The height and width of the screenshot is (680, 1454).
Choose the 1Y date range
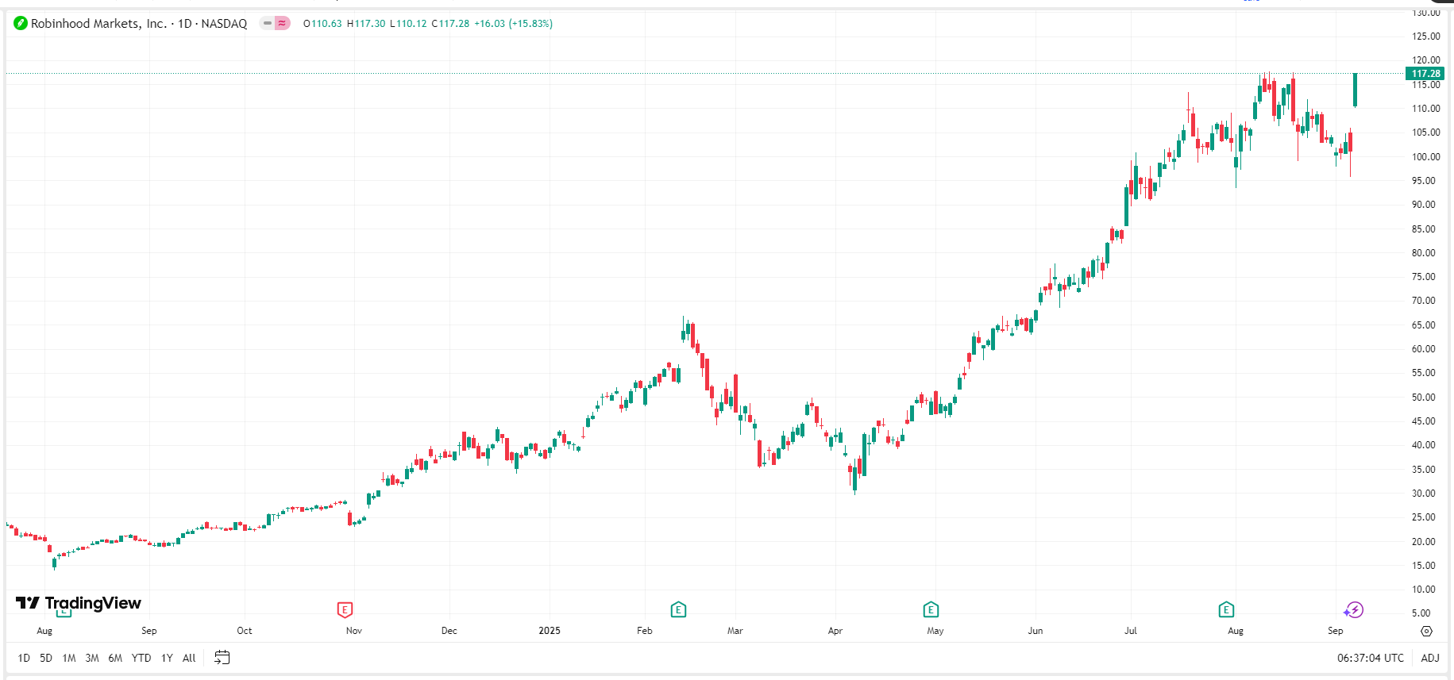167,658
